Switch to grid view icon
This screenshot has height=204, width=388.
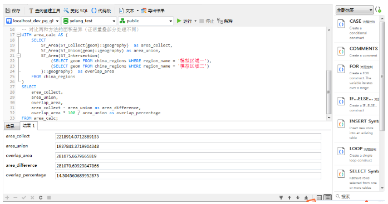(x=319, y=197)
